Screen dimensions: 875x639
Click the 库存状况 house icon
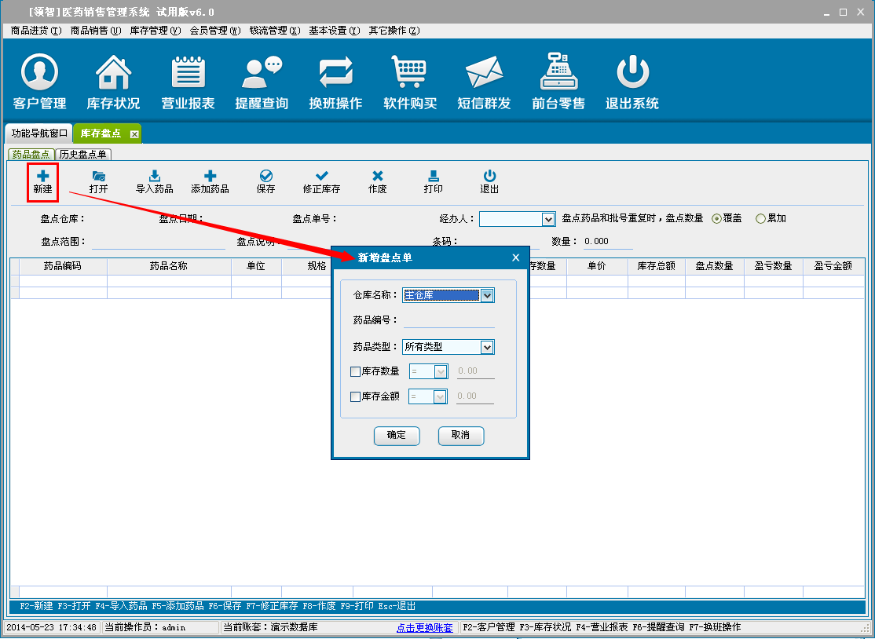point(113,73)
